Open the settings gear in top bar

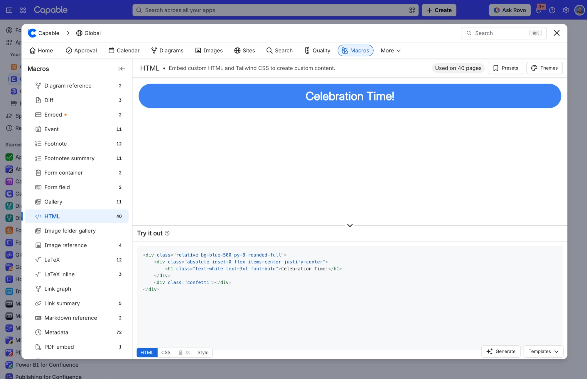566,10
